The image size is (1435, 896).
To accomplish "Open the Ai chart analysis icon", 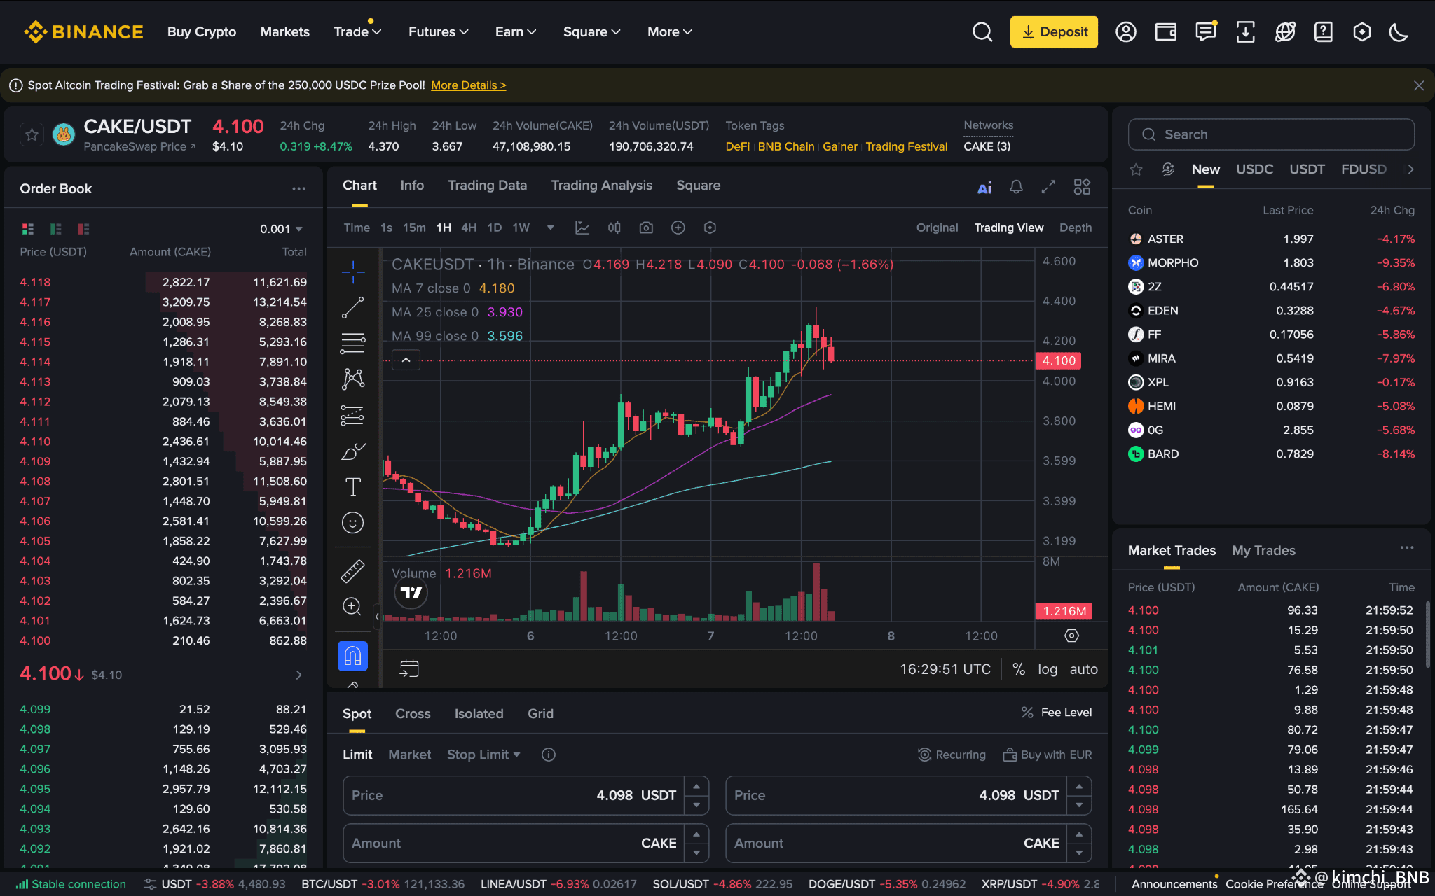I will pos(984,188).
